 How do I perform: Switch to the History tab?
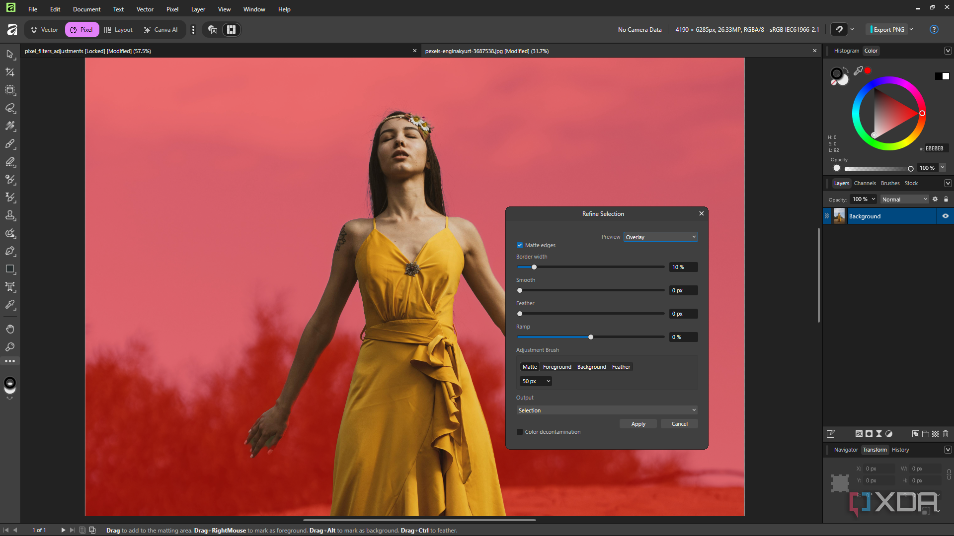coord(900,450)
